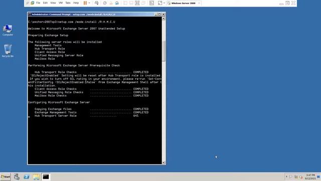Open Server Manager from taskbar

(17, 176)
